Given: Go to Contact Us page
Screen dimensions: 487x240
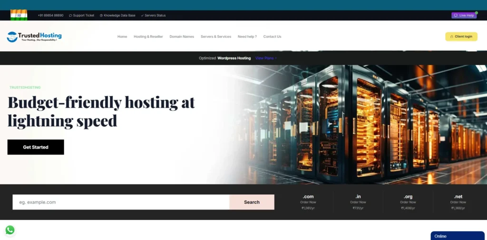Looking at the screenshot, I should (272, 37).
